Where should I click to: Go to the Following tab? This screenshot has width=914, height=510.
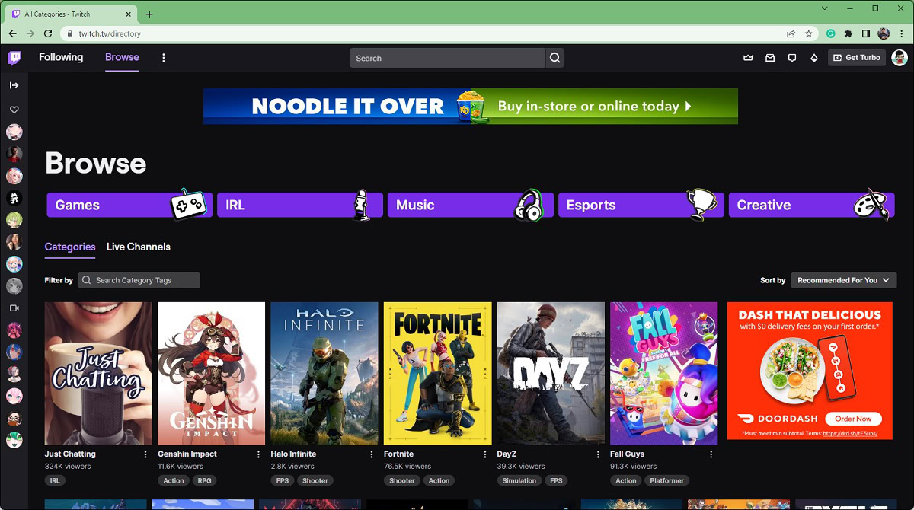pos(61,57)
